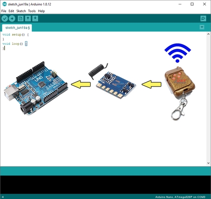The image size is (211, 199).
Task: Minimize the Arduino window
Action: point(180,4)
